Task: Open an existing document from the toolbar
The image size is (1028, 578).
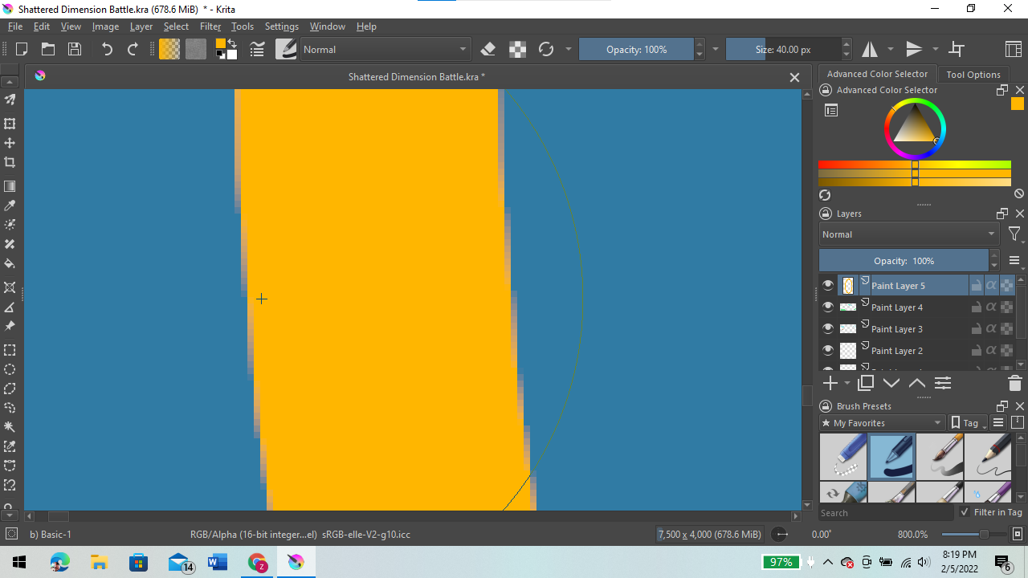Action: pos(48,49)
